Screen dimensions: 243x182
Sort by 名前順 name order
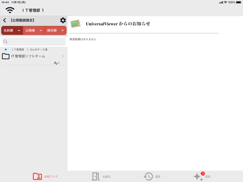[12, 31]
